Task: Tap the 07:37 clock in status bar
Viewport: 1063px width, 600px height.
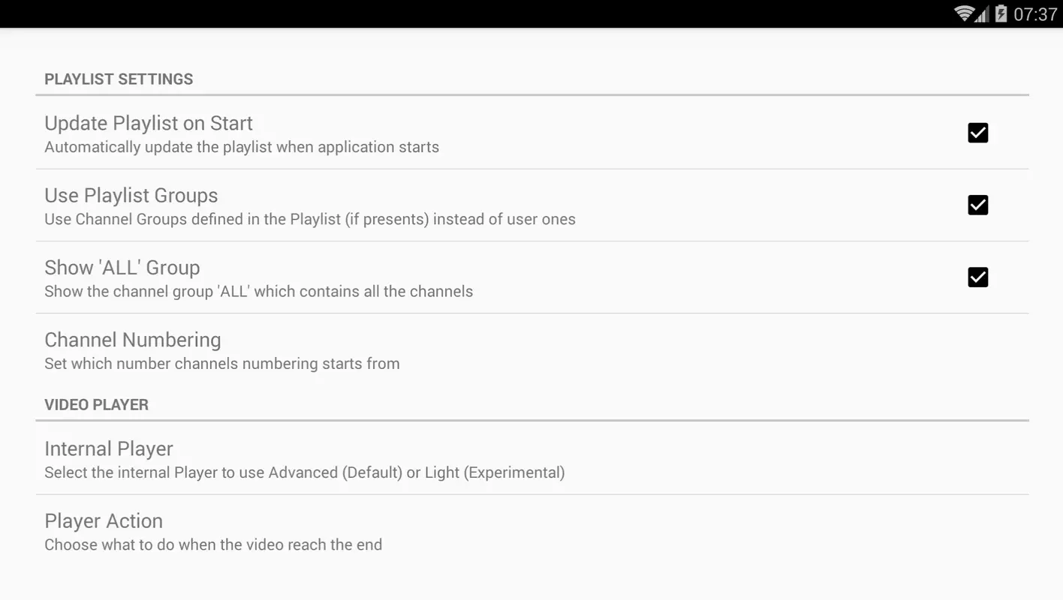Action: [x=1035, y=14]
